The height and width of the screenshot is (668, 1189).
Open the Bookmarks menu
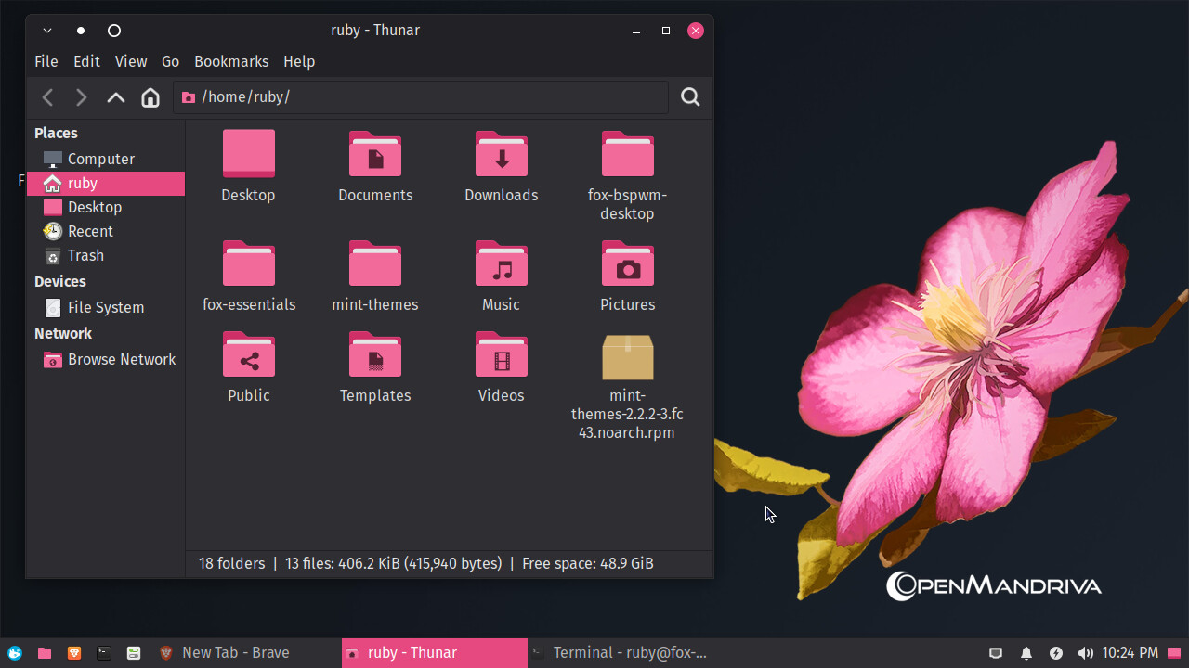click(231, 61)
